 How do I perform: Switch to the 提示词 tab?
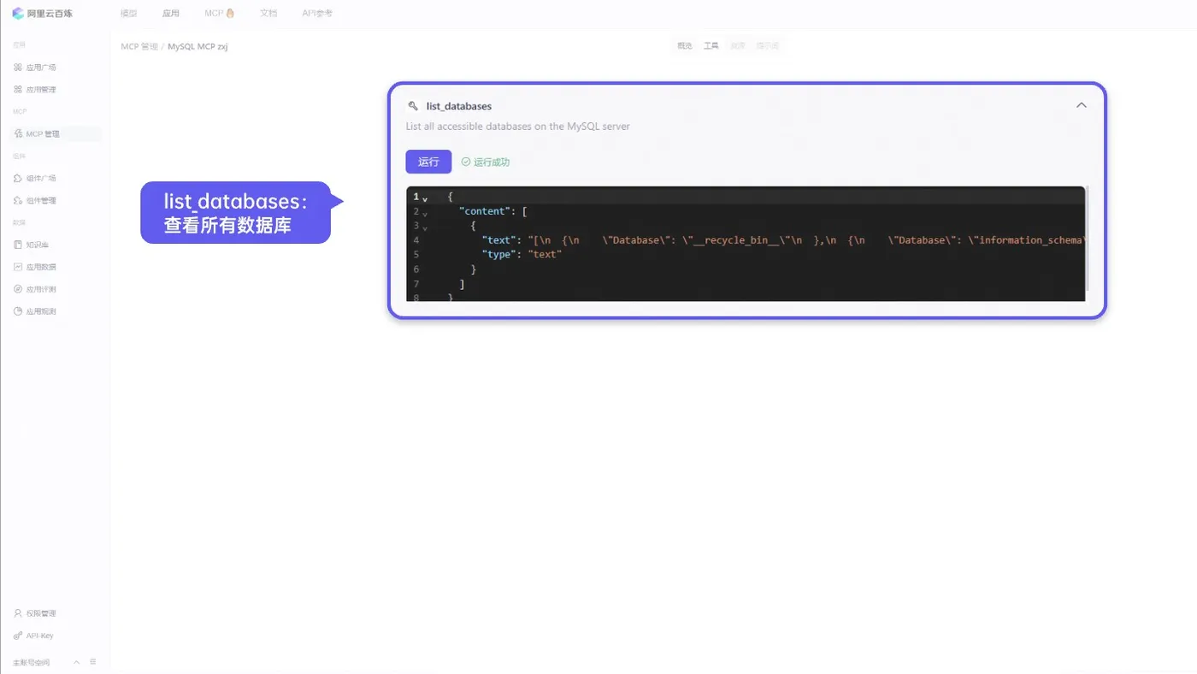coord(767,46)
